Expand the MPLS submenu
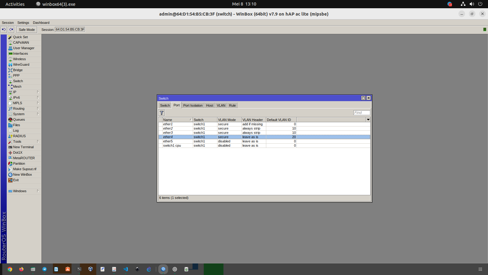The height and width of the screenshot is (275, 488). tap(24, 103)
